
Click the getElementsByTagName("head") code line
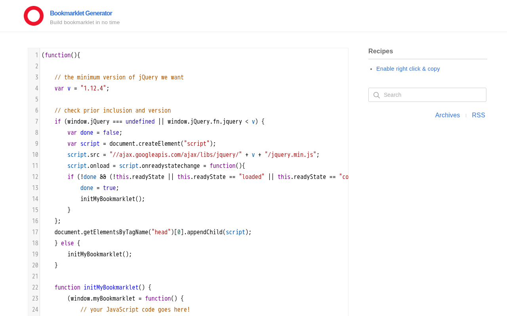coord(153,232)
